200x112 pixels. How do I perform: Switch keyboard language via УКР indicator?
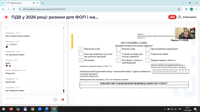click(x=180, y=109)
